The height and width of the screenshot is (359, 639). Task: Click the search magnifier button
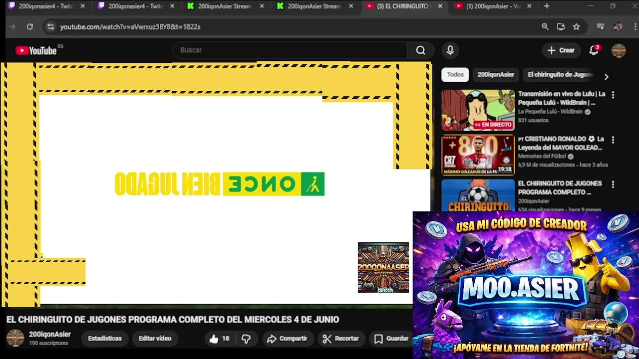pyautogui.click(x=420, y=50)
